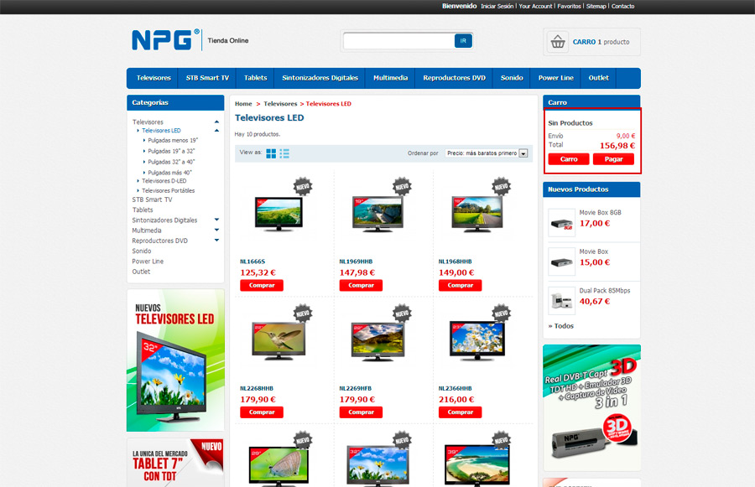
Task: Click the CARRO 1 producto link
Action: [601, 42]
